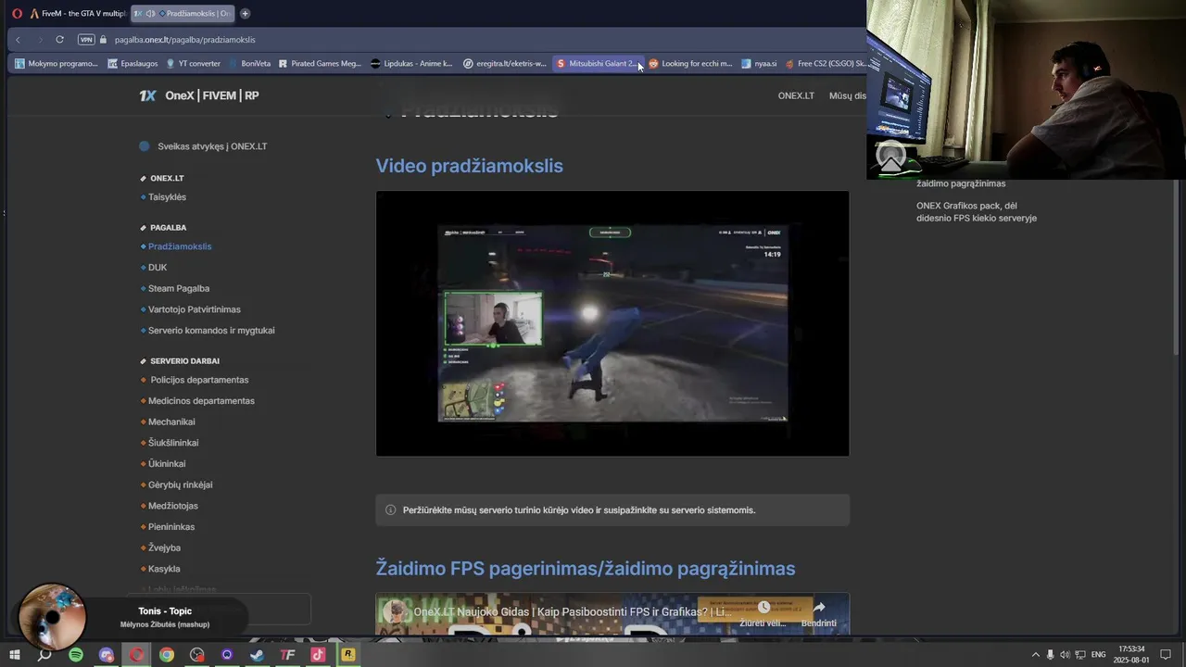Screen dimensions: 1186x667
Task: Toggle the Opera VPN badge
Action: (86, 40)
